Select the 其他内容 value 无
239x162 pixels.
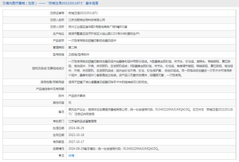coord(70,103)
